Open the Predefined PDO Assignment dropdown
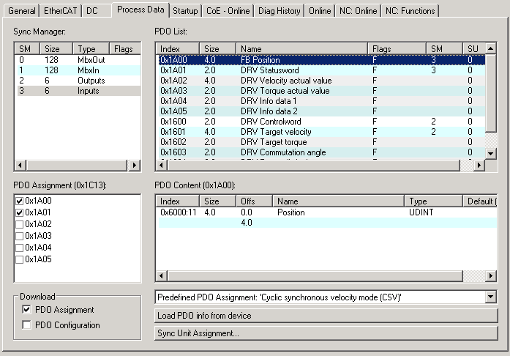 pos(490,297)
